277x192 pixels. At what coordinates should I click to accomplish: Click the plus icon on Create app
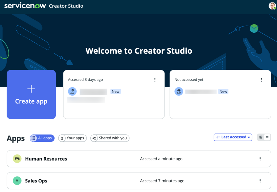(x=31, y=89)
